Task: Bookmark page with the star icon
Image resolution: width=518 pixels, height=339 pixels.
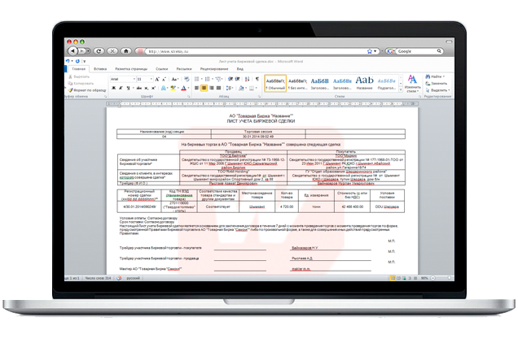Action: 370,51
